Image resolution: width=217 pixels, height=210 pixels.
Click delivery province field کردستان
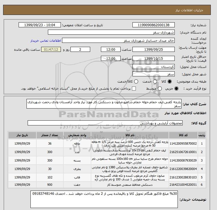(x=154, y=67)
